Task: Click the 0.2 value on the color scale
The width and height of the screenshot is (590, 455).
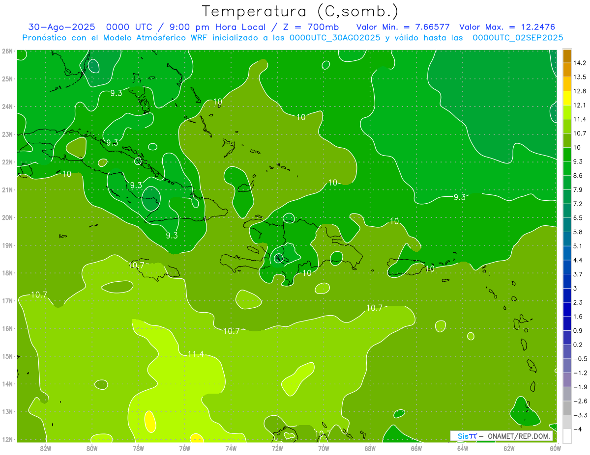Action: [578, 345]
